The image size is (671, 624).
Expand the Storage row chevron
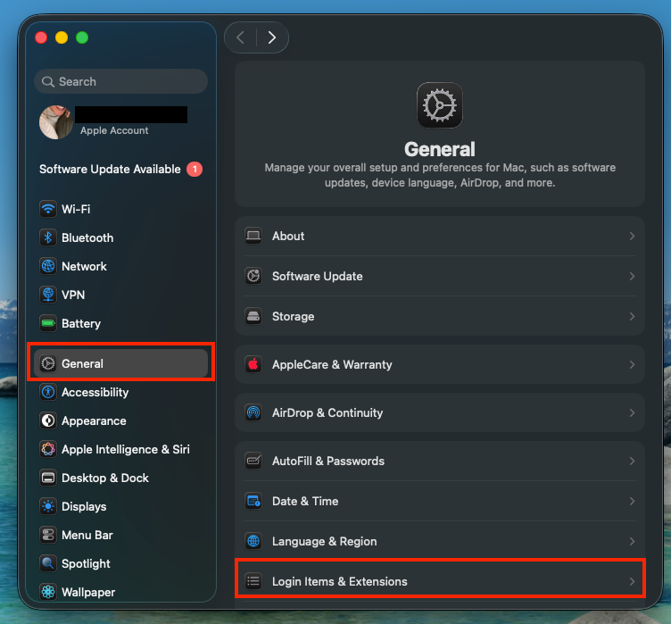(632, 317)
